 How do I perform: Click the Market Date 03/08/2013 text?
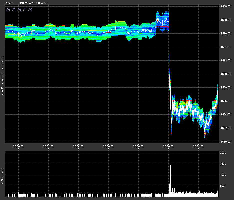(33, 3)
